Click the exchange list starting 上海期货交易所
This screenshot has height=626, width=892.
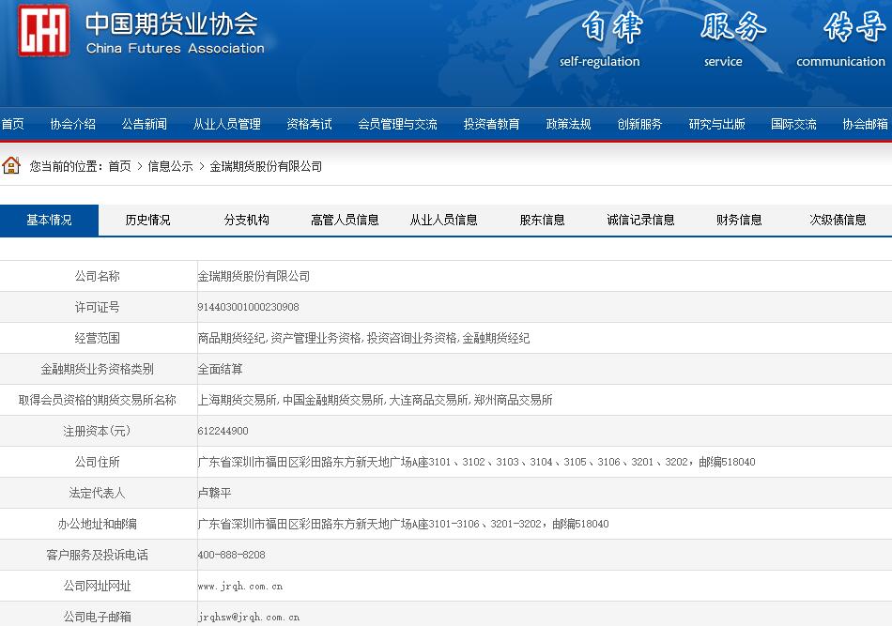375,400
